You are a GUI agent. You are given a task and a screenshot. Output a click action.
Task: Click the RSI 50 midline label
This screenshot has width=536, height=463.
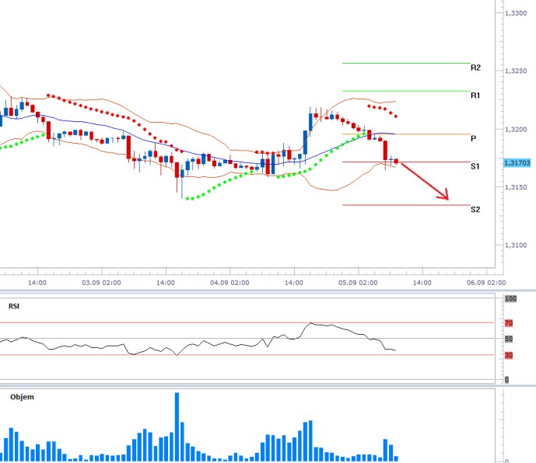509,339
